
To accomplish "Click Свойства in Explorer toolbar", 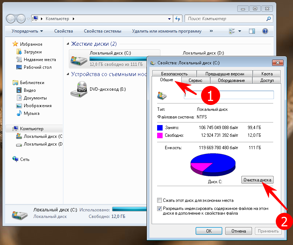I will point(63,31).
